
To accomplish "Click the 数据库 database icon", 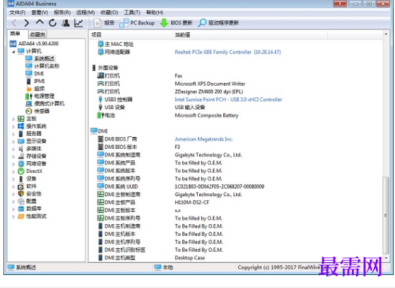I will (21, 208).
